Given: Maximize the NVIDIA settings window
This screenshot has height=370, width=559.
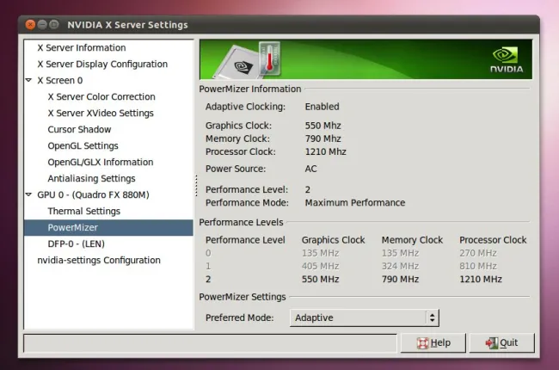Looking at the screenshot, I should tap(54, 25).
